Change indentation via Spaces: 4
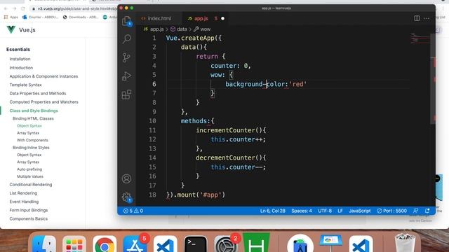449x252 pixels. [302, 211]
